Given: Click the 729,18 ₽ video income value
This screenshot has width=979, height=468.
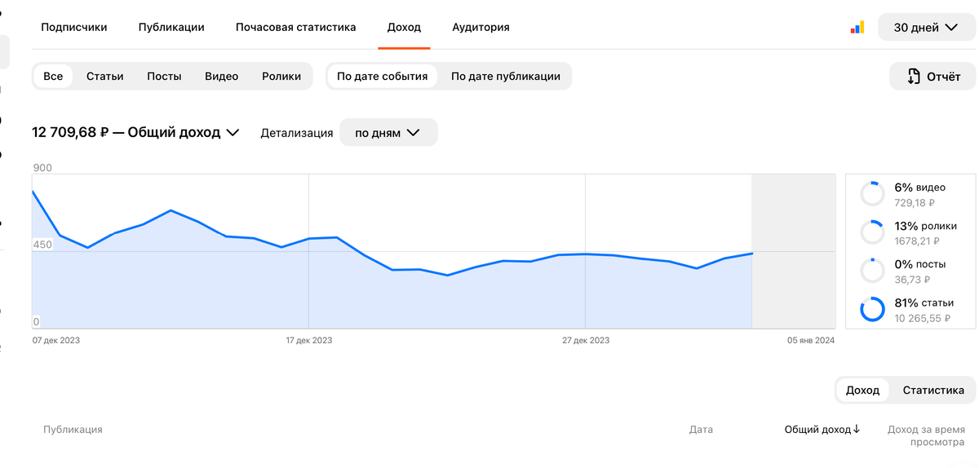Looking at the screenshot, I should pos(915,202).
